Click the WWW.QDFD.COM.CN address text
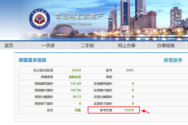This screenshot has height=125, width=188. [74, 24]
